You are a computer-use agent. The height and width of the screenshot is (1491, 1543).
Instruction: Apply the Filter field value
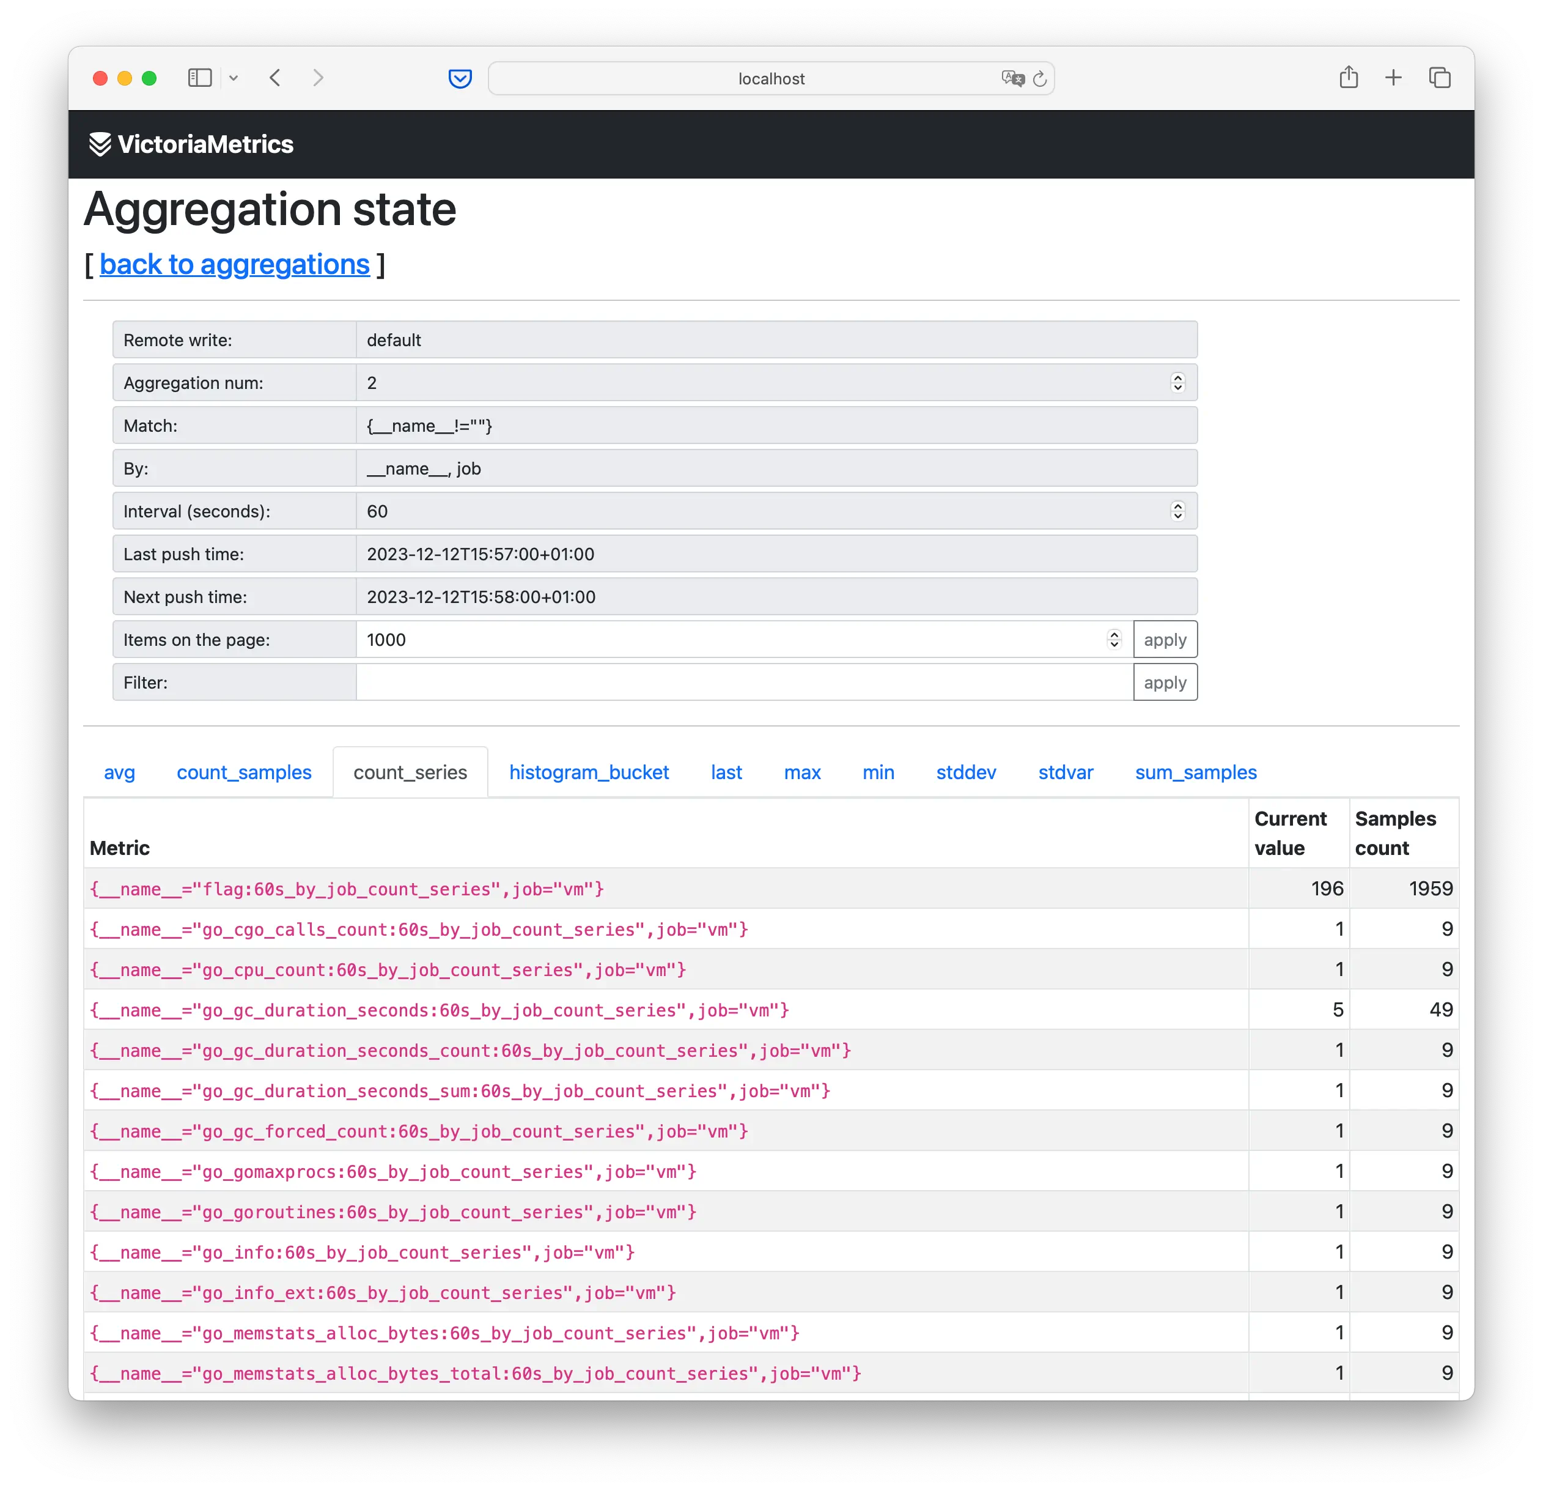1166,682
